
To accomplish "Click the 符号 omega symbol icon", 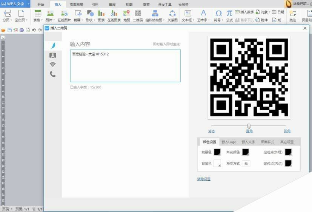I will tap(218, 14).
